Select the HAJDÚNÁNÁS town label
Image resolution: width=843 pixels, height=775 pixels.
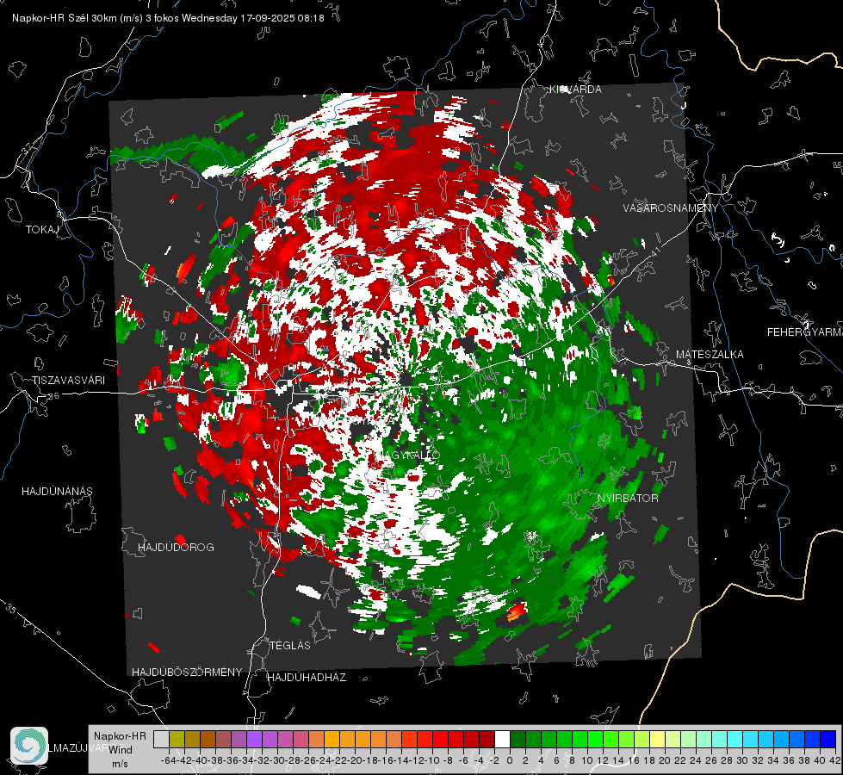(57, 492)
